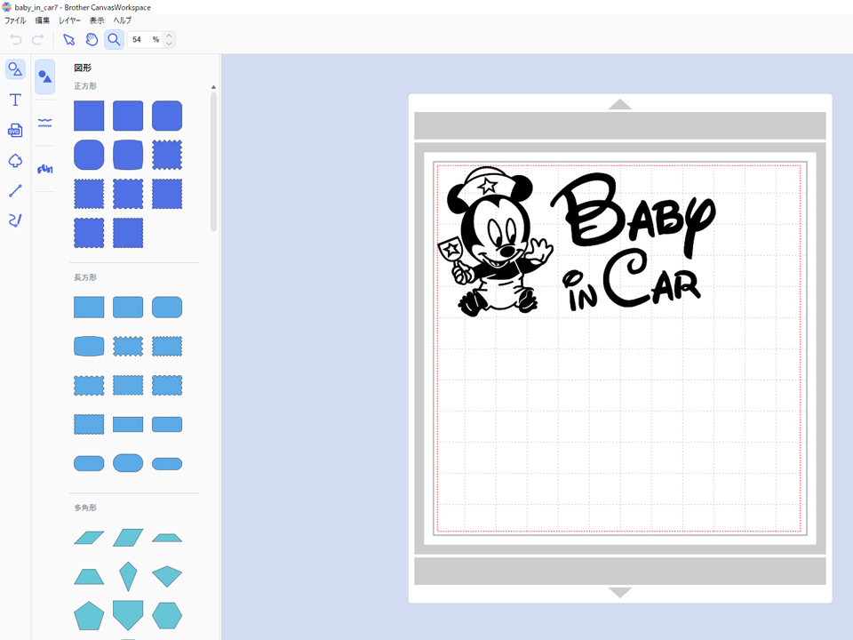Open the 編集 menu
853x640 pixels.
[43, 20]
